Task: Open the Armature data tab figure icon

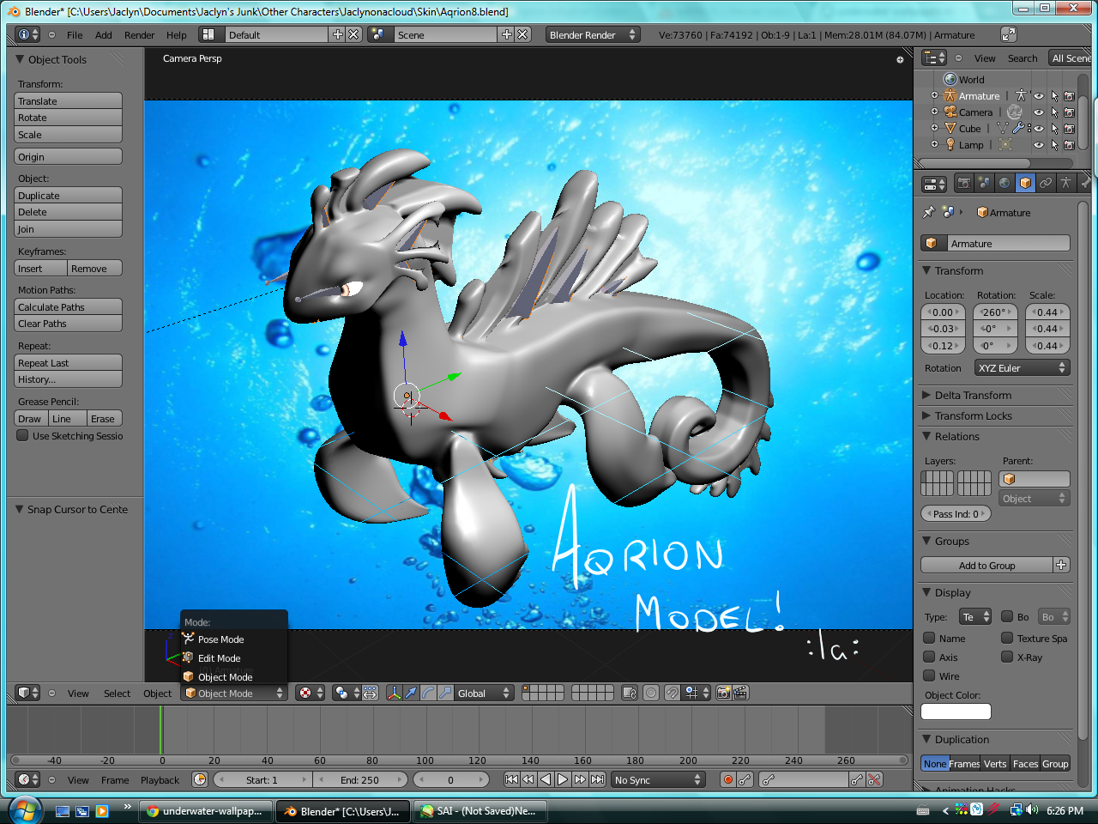Action: pos(1065,183)
